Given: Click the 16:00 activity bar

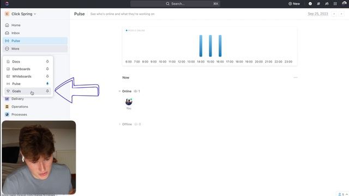Looking at the screenshot, I should pyautogui.click(x=220, y=46).
